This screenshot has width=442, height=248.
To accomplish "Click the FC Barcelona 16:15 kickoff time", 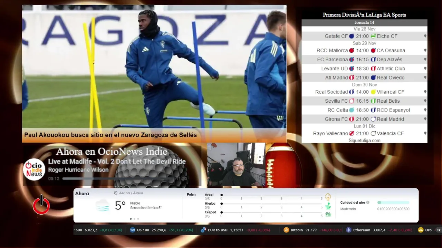I will tap(362, 60).
